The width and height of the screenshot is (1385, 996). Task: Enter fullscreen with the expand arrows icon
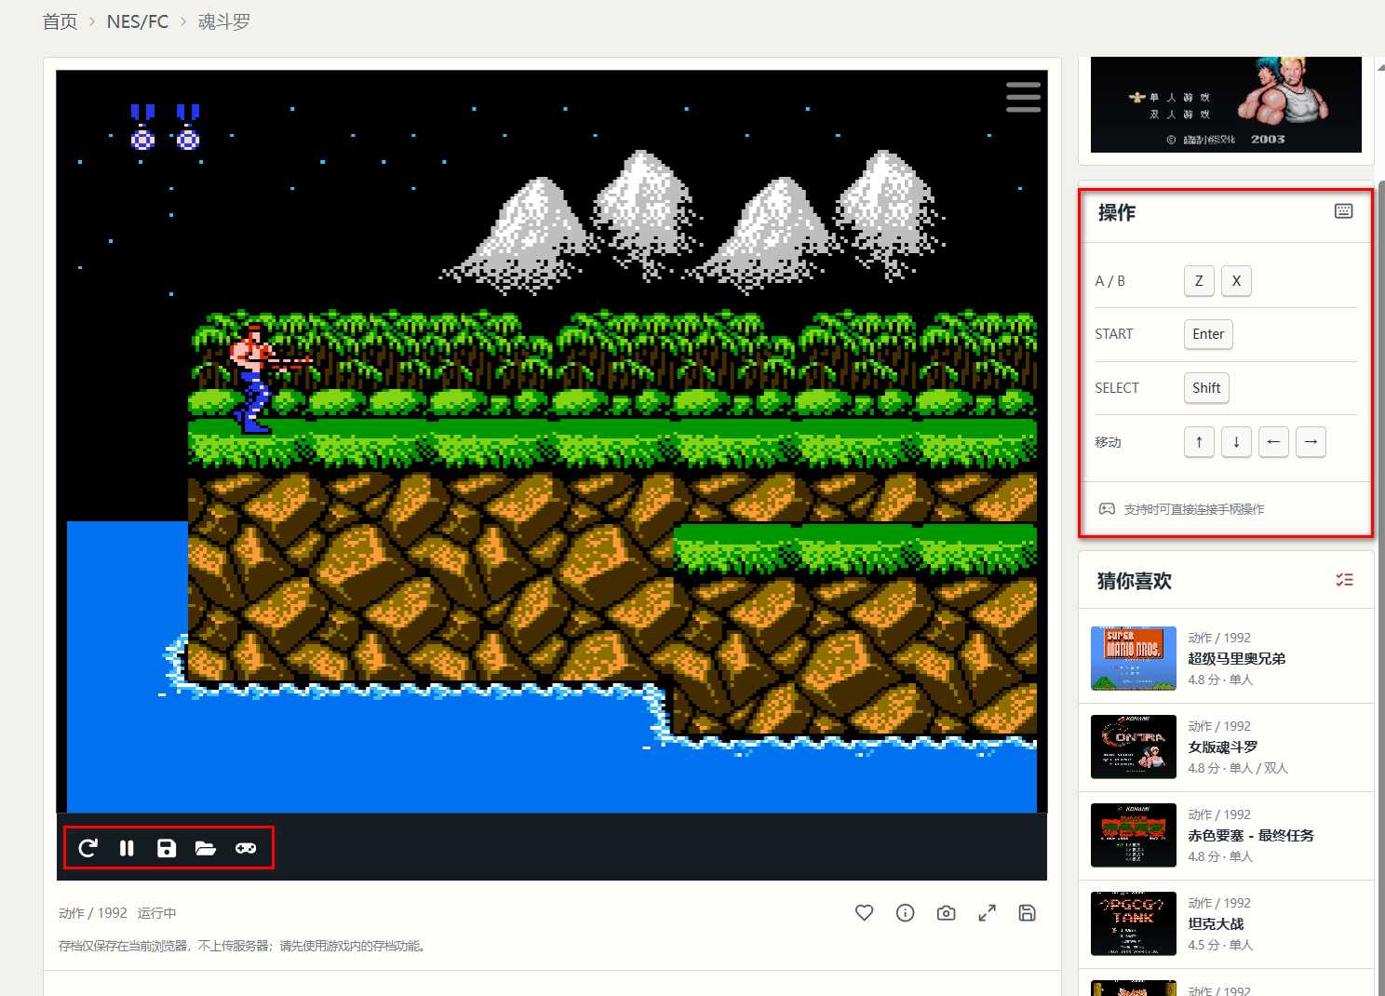click(987, 913)
